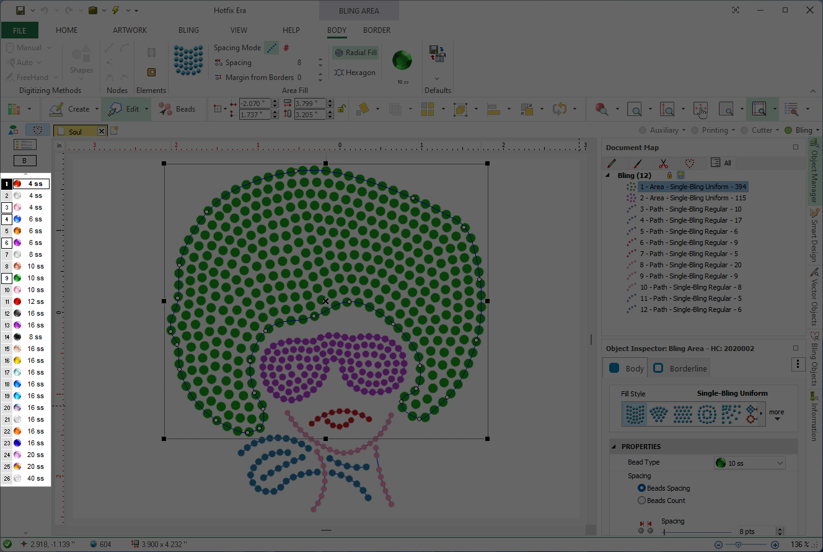Select the Beads tool in the toolbar
Image resolution: width=823 pixels, height=552 pixels.
[177, 109]
